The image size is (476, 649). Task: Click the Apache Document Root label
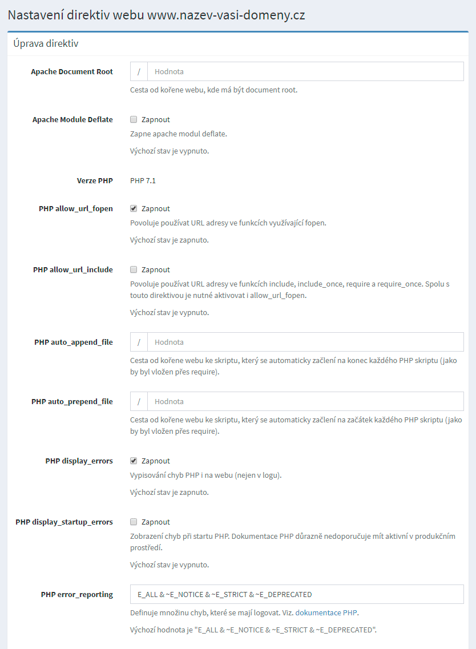pos(72,72)
